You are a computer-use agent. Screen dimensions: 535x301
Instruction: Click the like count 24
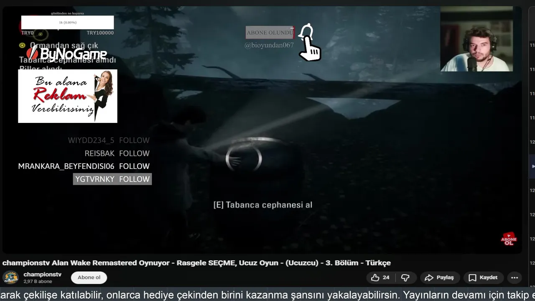click(x=386, y=278)
